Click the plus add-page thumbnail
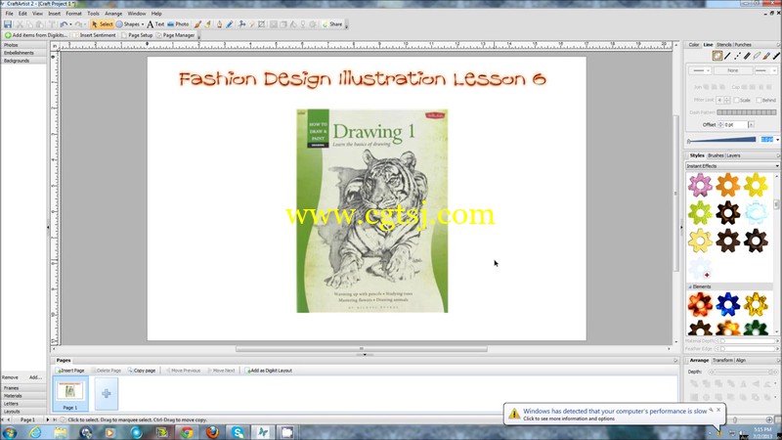The image size is (782, 440). tap(107, 394)
